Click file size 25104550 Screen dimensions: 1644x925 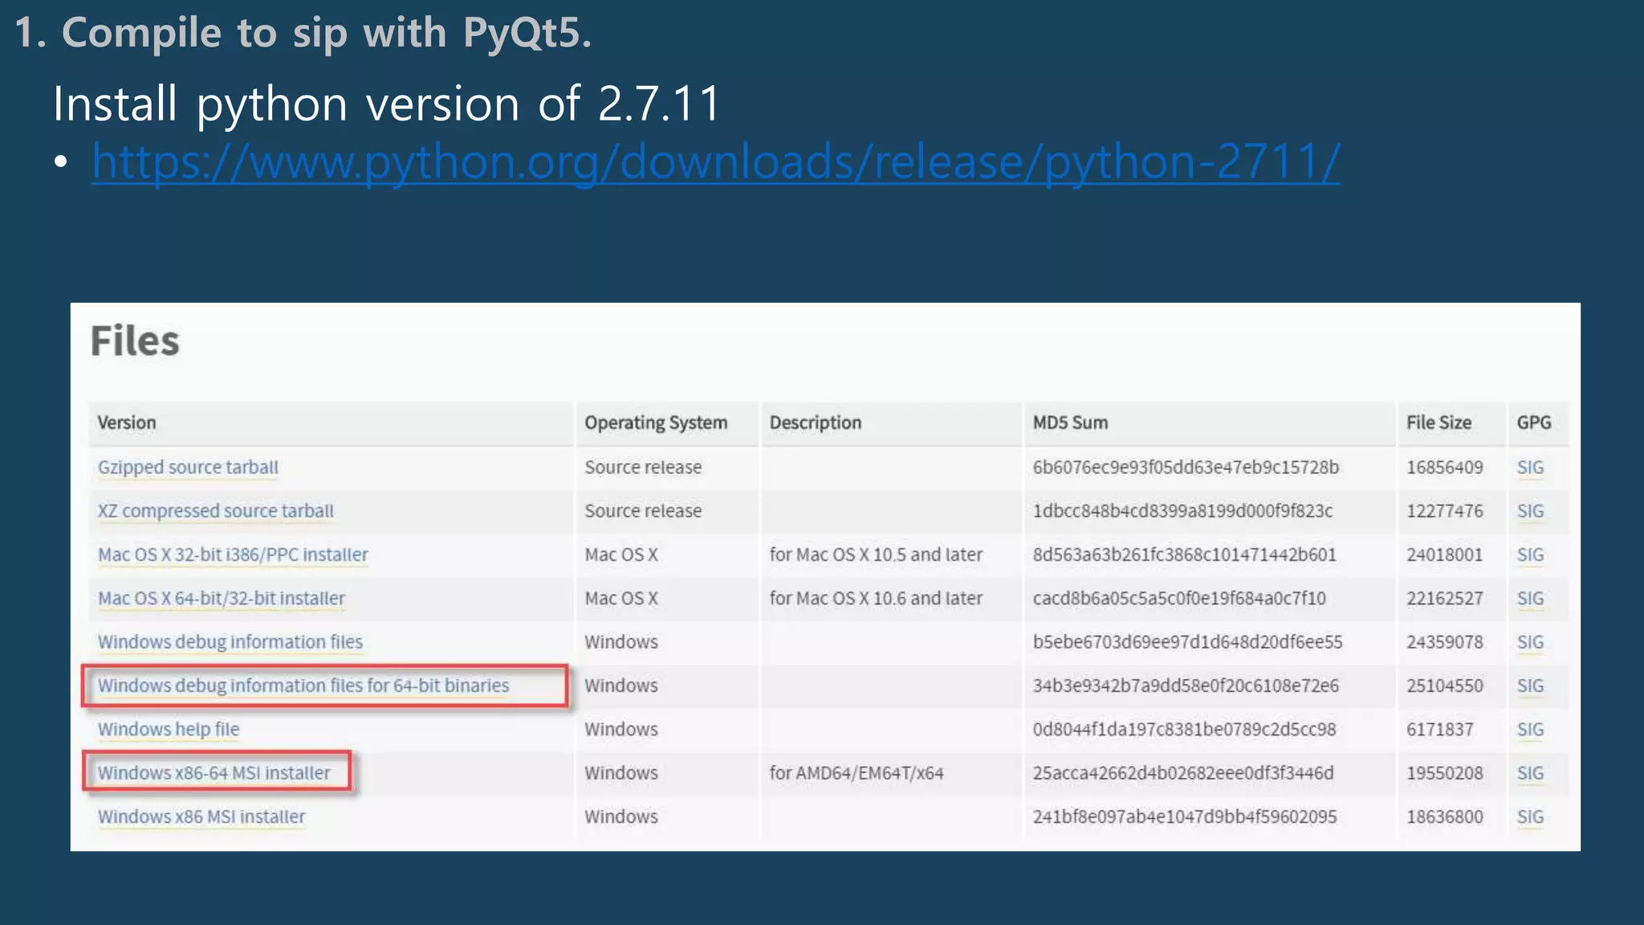point(1444,686)
